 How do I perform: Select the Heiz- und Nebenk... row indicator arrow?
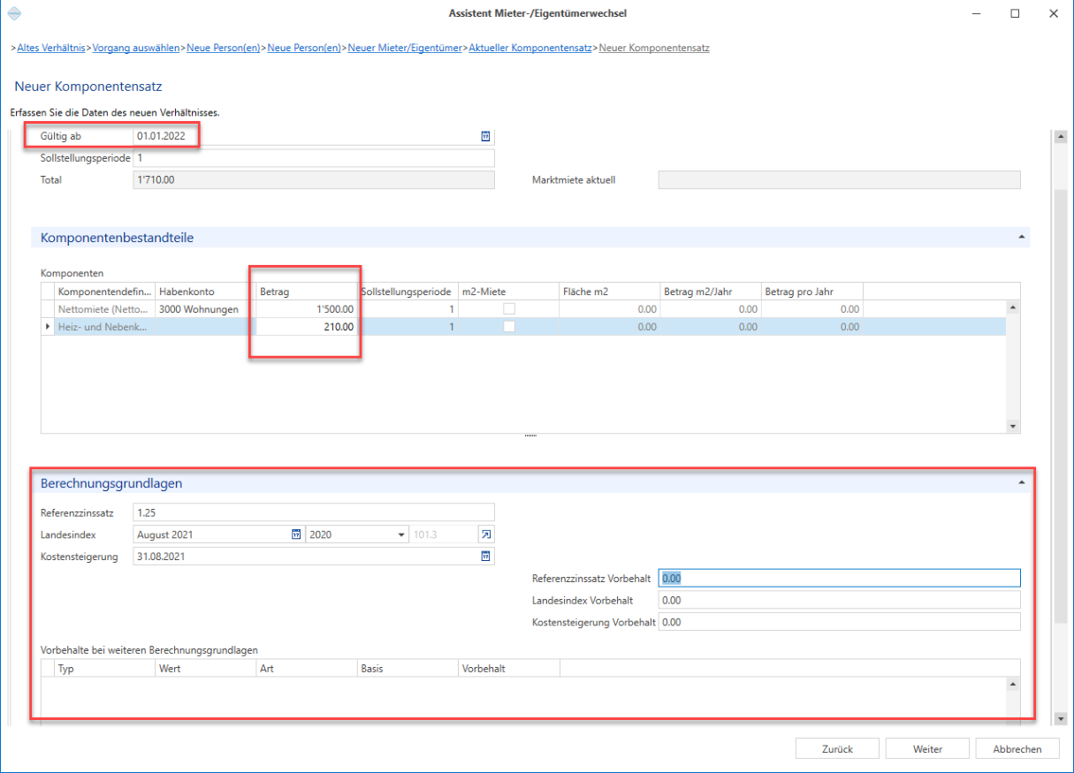[x=48, y=327]
